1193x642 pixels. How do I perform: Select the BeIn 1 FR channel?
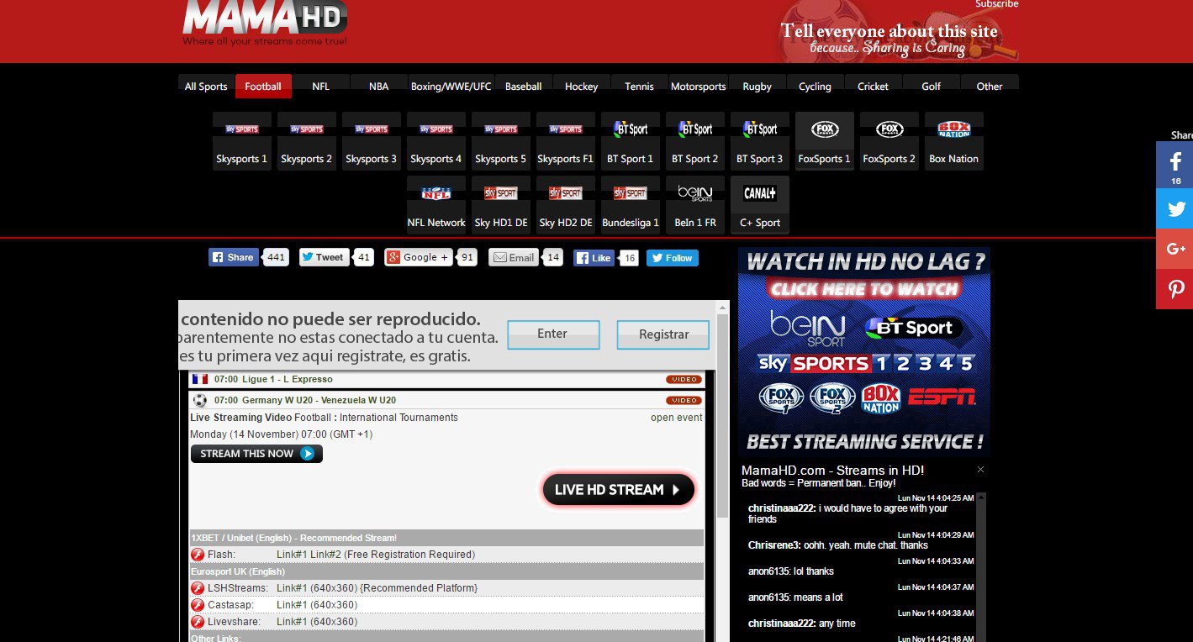click(x=694, y=205)
